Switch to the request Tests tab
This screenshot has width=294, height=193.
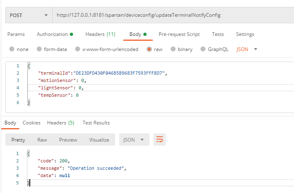[218, 34]
